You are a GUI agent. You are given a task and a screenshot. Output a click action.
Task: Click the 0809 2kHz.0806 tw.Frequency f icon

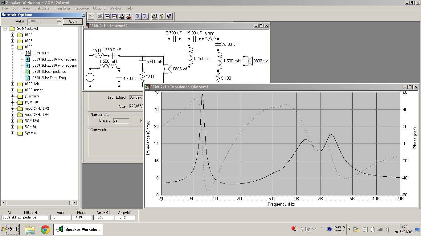pyautogui.click(x=28, y=59)
